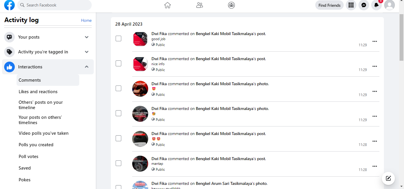The width and height of the screenshot is (404, 189).
Task: Open the grid menu icon
Action: (351, 5)
